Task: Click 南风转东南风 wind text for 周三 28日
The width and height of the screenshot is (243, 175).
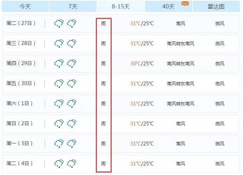Action: pos(180,44)
